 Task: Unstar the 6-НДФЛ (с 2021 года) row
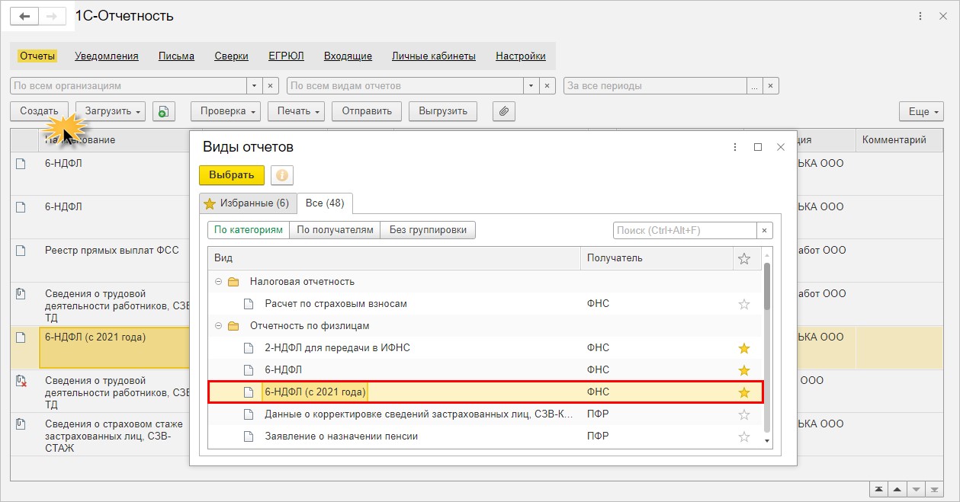(x=744, y=392)
